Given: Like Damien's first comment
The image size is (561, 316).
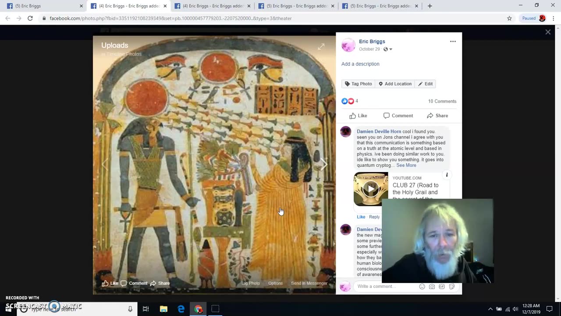Looking at the screenshot, I should [x=361, y=217].
